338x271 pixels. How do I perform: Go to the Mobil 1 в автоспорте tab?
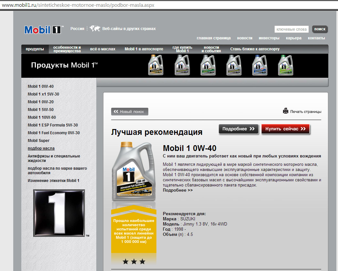[x=144, y=49]
